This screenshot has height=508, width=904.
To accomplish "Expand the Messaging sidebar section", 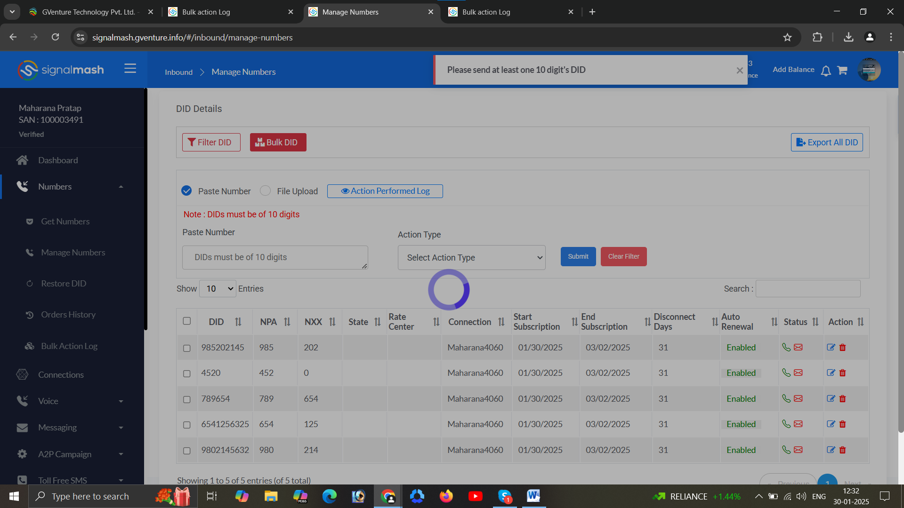I will coord(121,428).
